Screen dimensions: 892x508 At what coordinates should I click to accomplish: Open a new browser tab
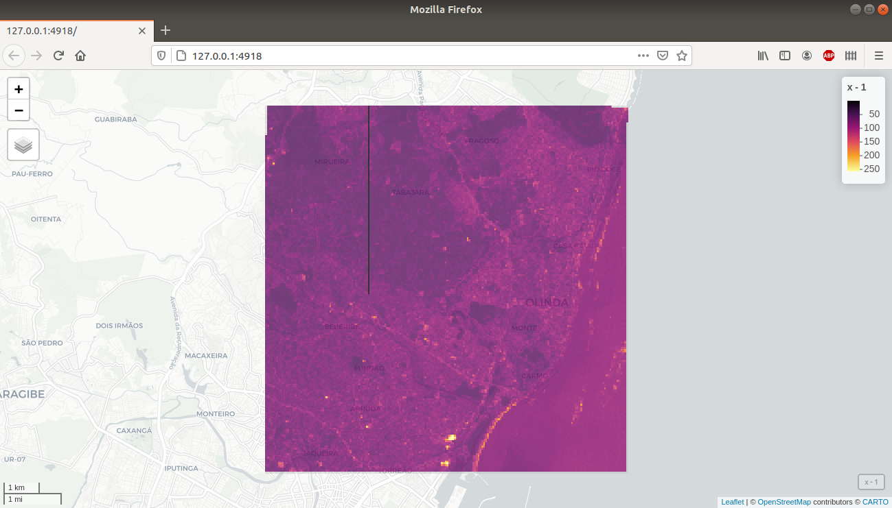click(165, 30)
